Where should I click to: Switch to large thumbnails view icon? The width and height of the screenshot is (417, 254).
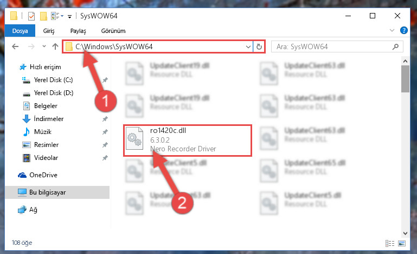[x=402, y=243]
